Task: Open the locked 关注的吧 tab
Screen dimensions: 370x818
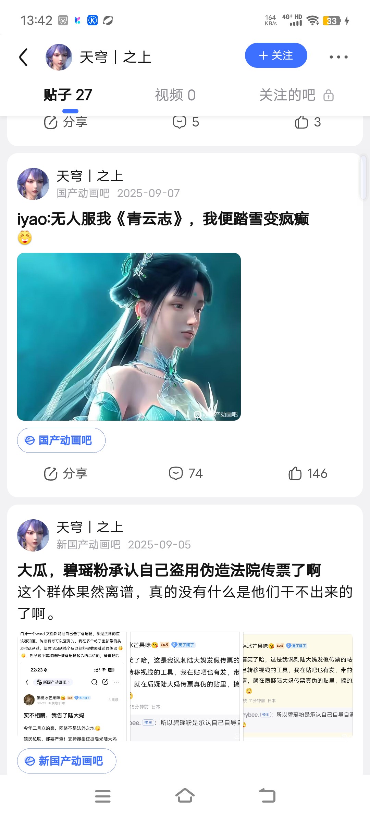Action: (x=296, y=95)
